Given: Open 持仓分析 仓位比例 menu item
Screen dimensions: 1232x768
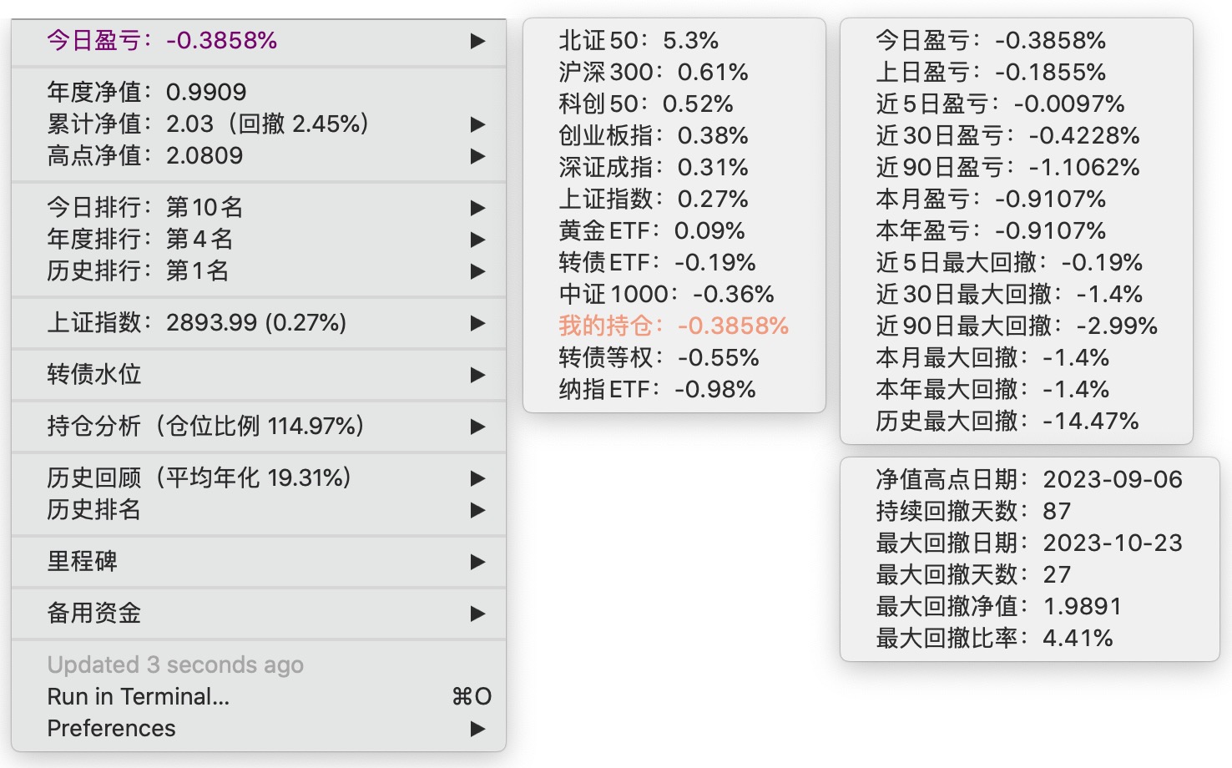Looking at the screenshot, I should coord(205,427).
